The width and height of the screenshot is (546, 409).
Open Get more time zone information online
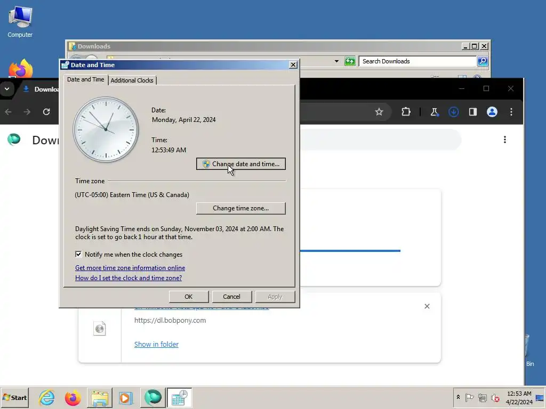130,268
